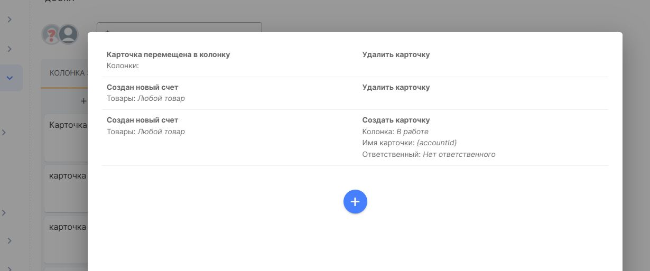
Task: Collapse the highlighted down-chevron sidebar item
Action: [x=10, y=78]
